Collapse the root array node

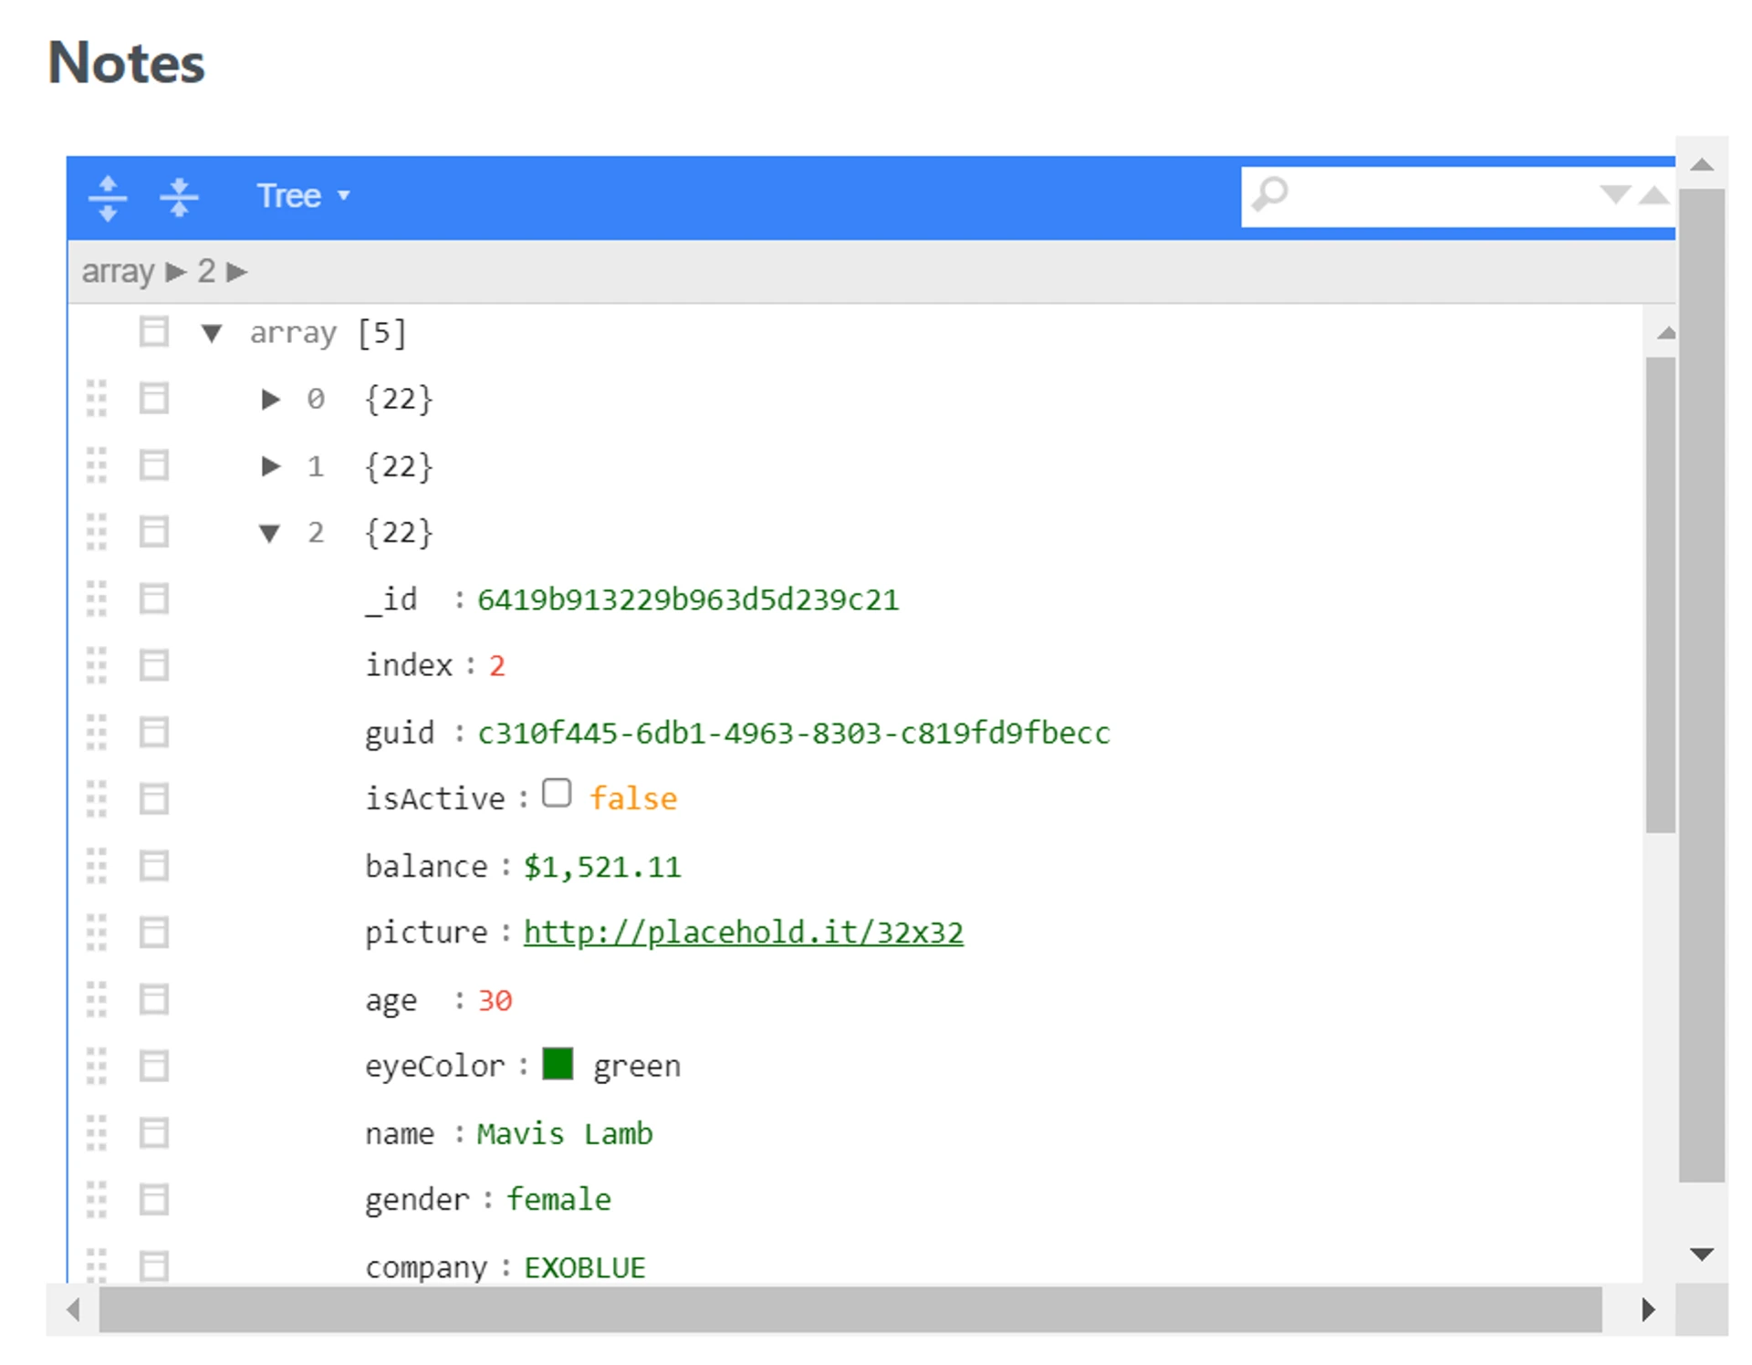pos(212,333)
